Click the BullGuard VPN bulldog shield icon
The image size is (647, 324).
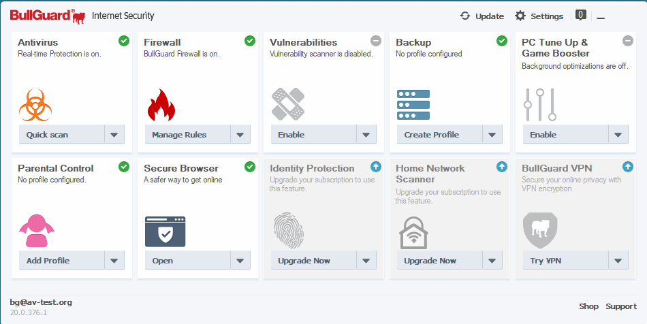coord(540,230)
